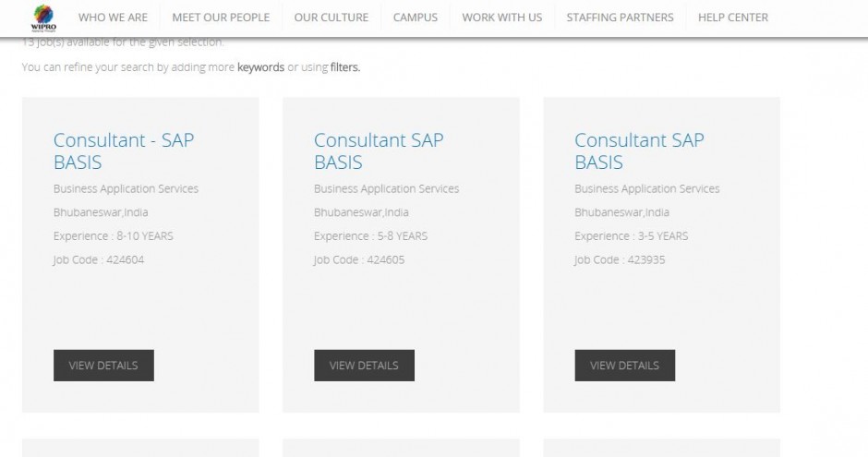Open the HELP CENTER menu

(733, 18)
